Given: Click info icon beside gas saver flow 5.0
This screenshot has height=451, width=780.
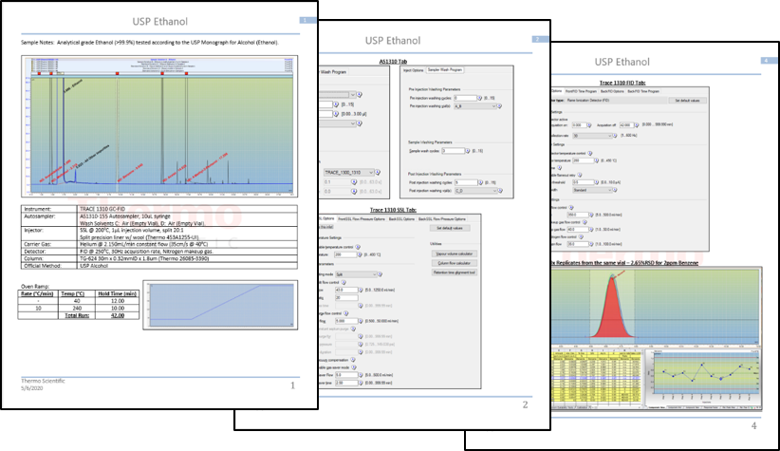Looking at the screenshot, I should pos(360,375).
